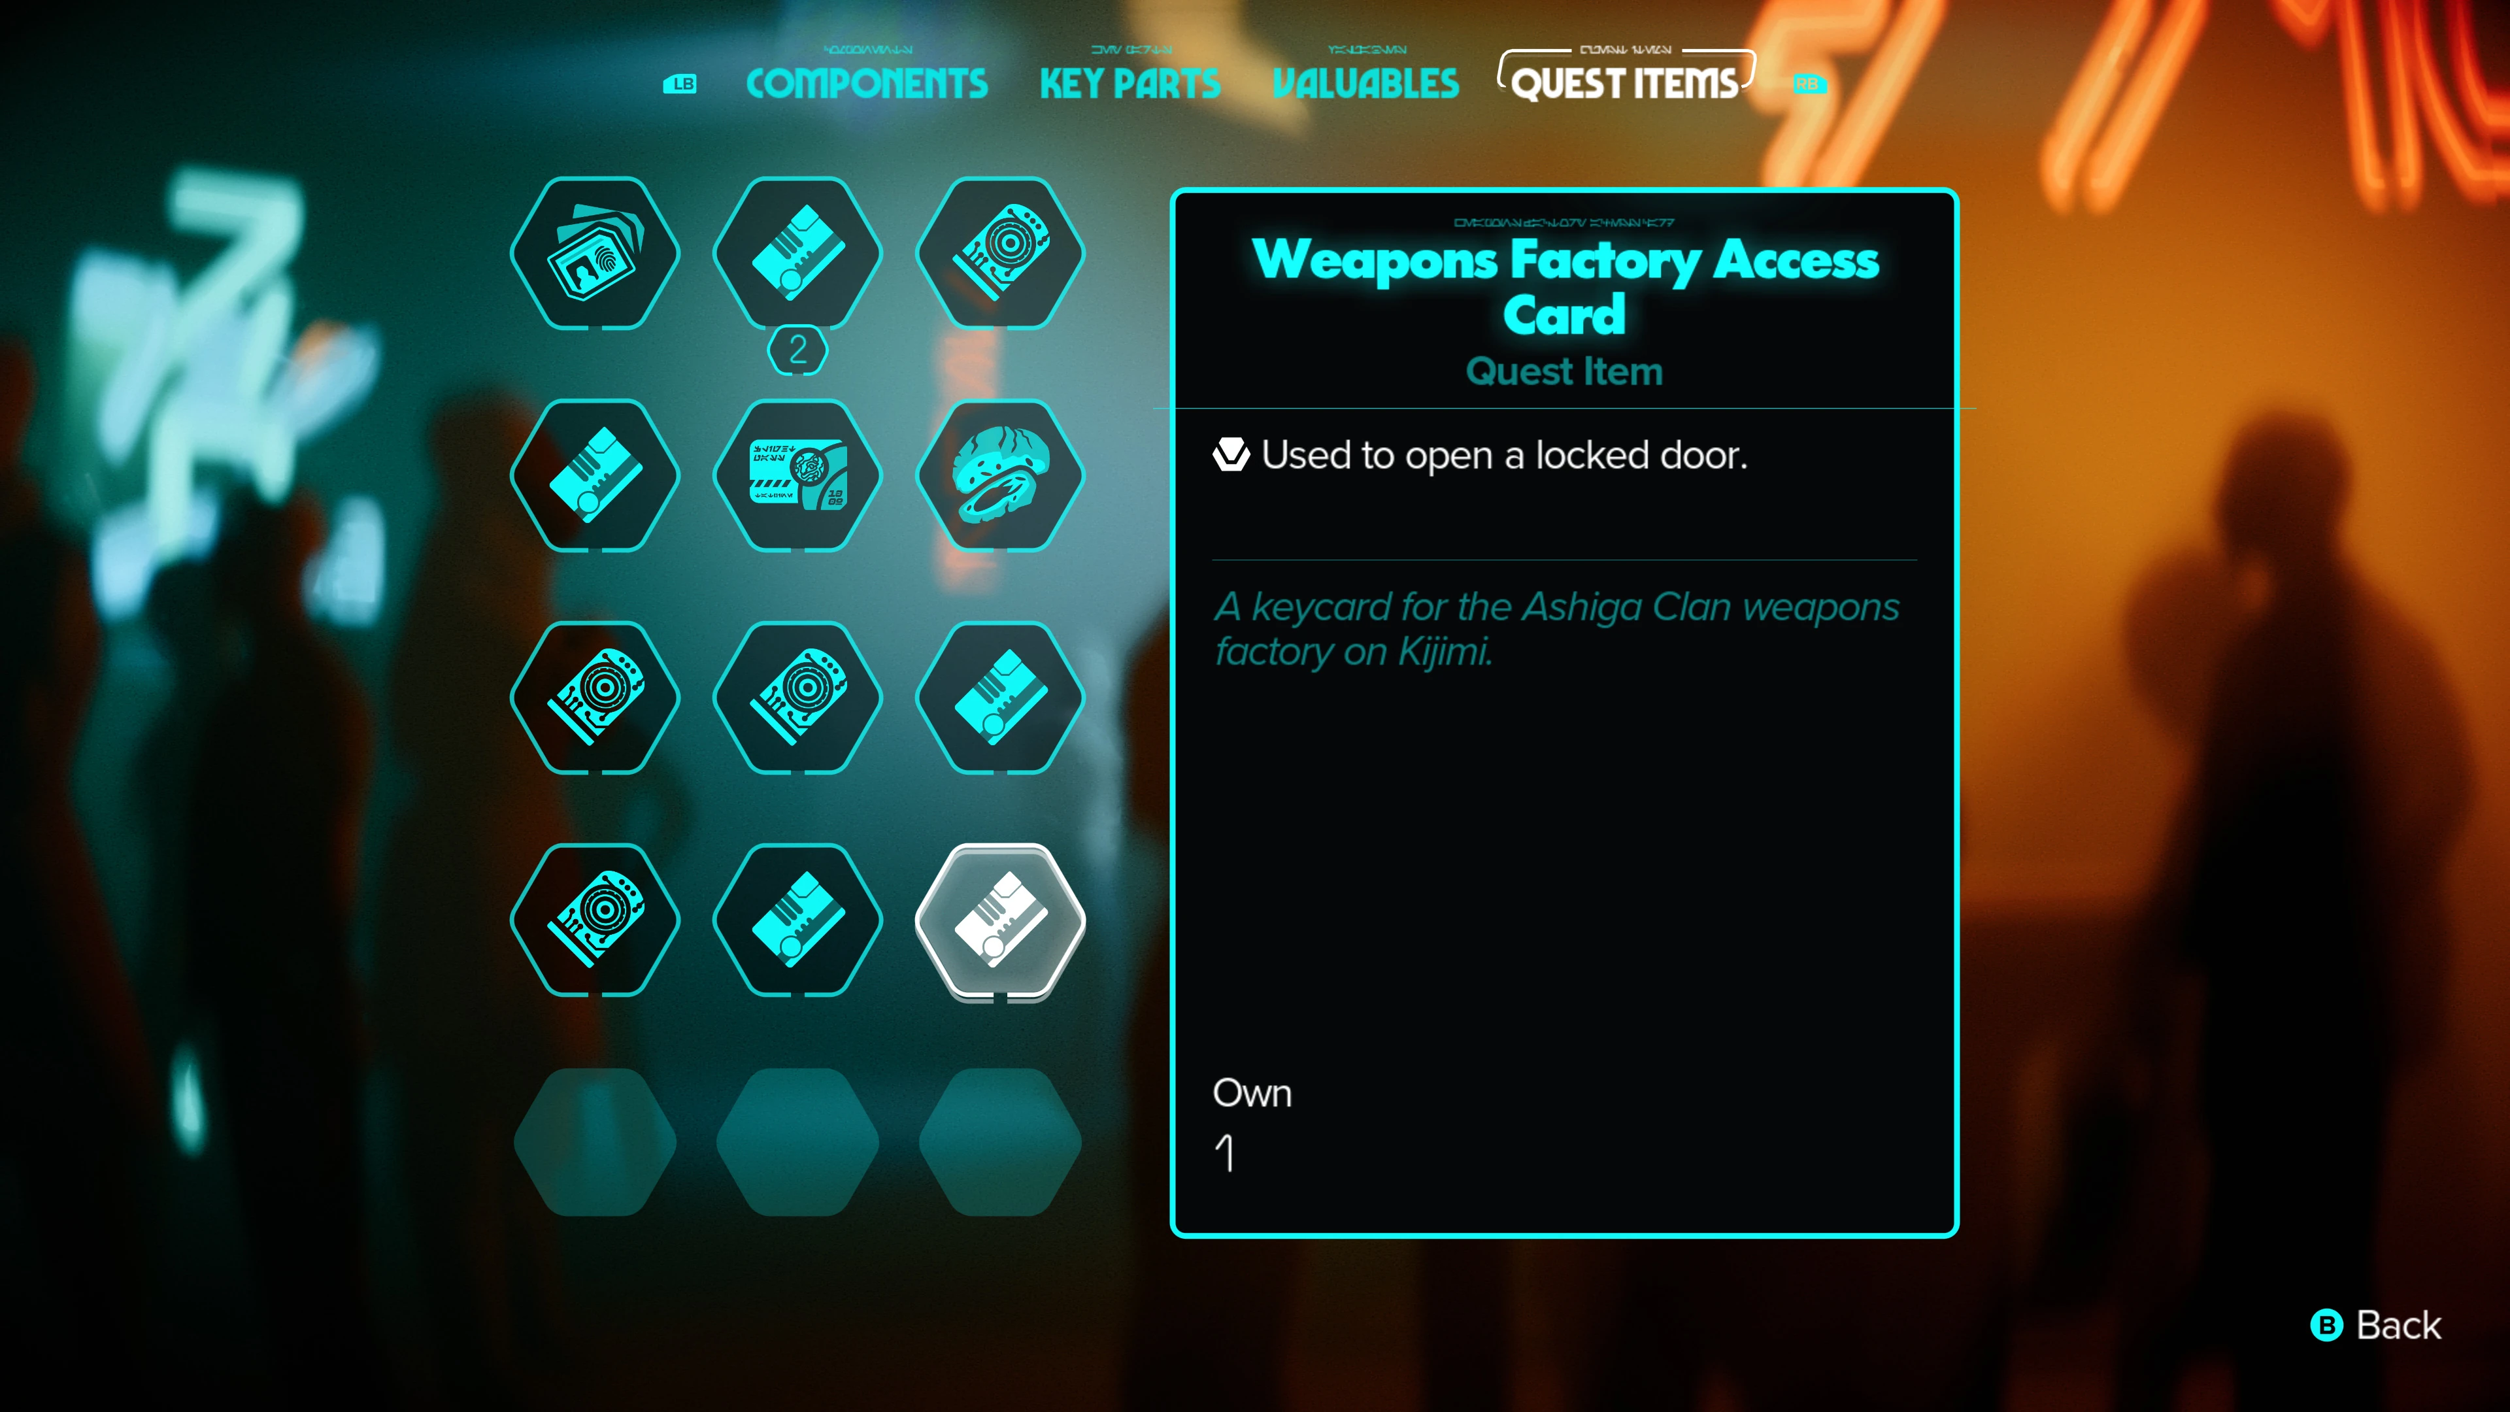This screenshot has height=1412, width=2510.
Task: Click the Weapons Factory Access Card title
Action: (x=1564, y=286)
